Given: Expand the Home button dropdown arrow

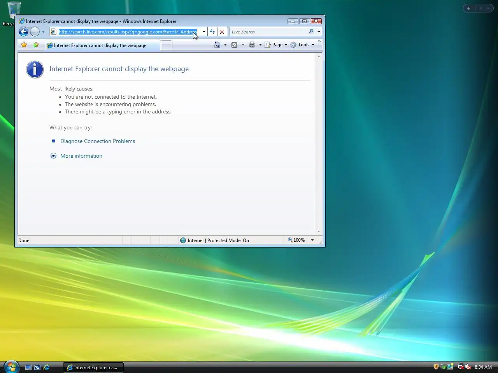Looking at the screenshot, I should point(225,45).
